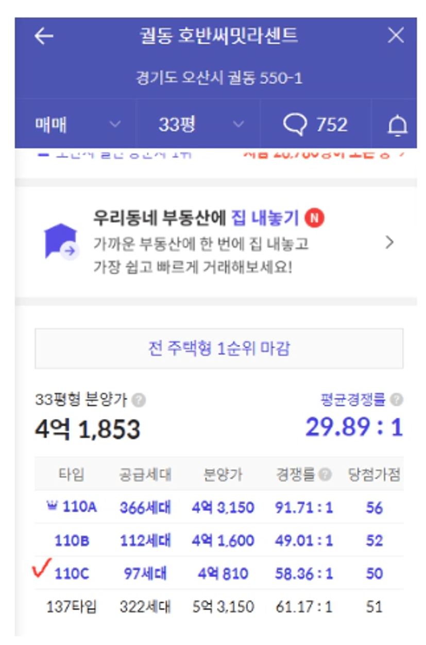Click the 4억 3,150 price cell
This screenshot has width=426, height=645.
point(223,508)
